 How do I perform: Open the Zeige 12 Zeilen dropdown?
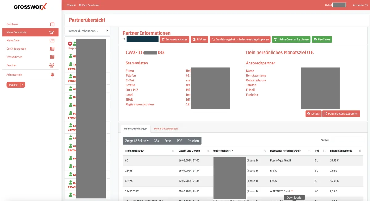click(x=137, y=141)
